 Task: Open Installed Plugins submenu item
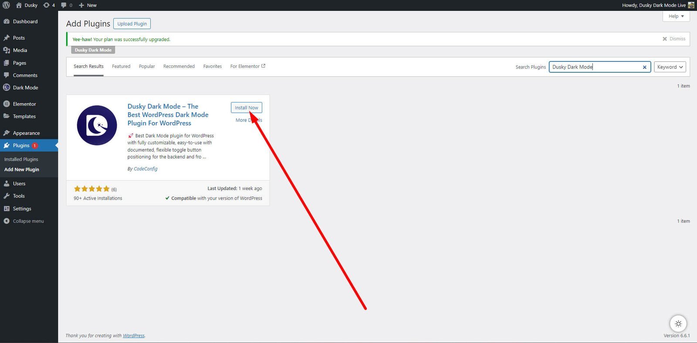click(x=21, y=159)
